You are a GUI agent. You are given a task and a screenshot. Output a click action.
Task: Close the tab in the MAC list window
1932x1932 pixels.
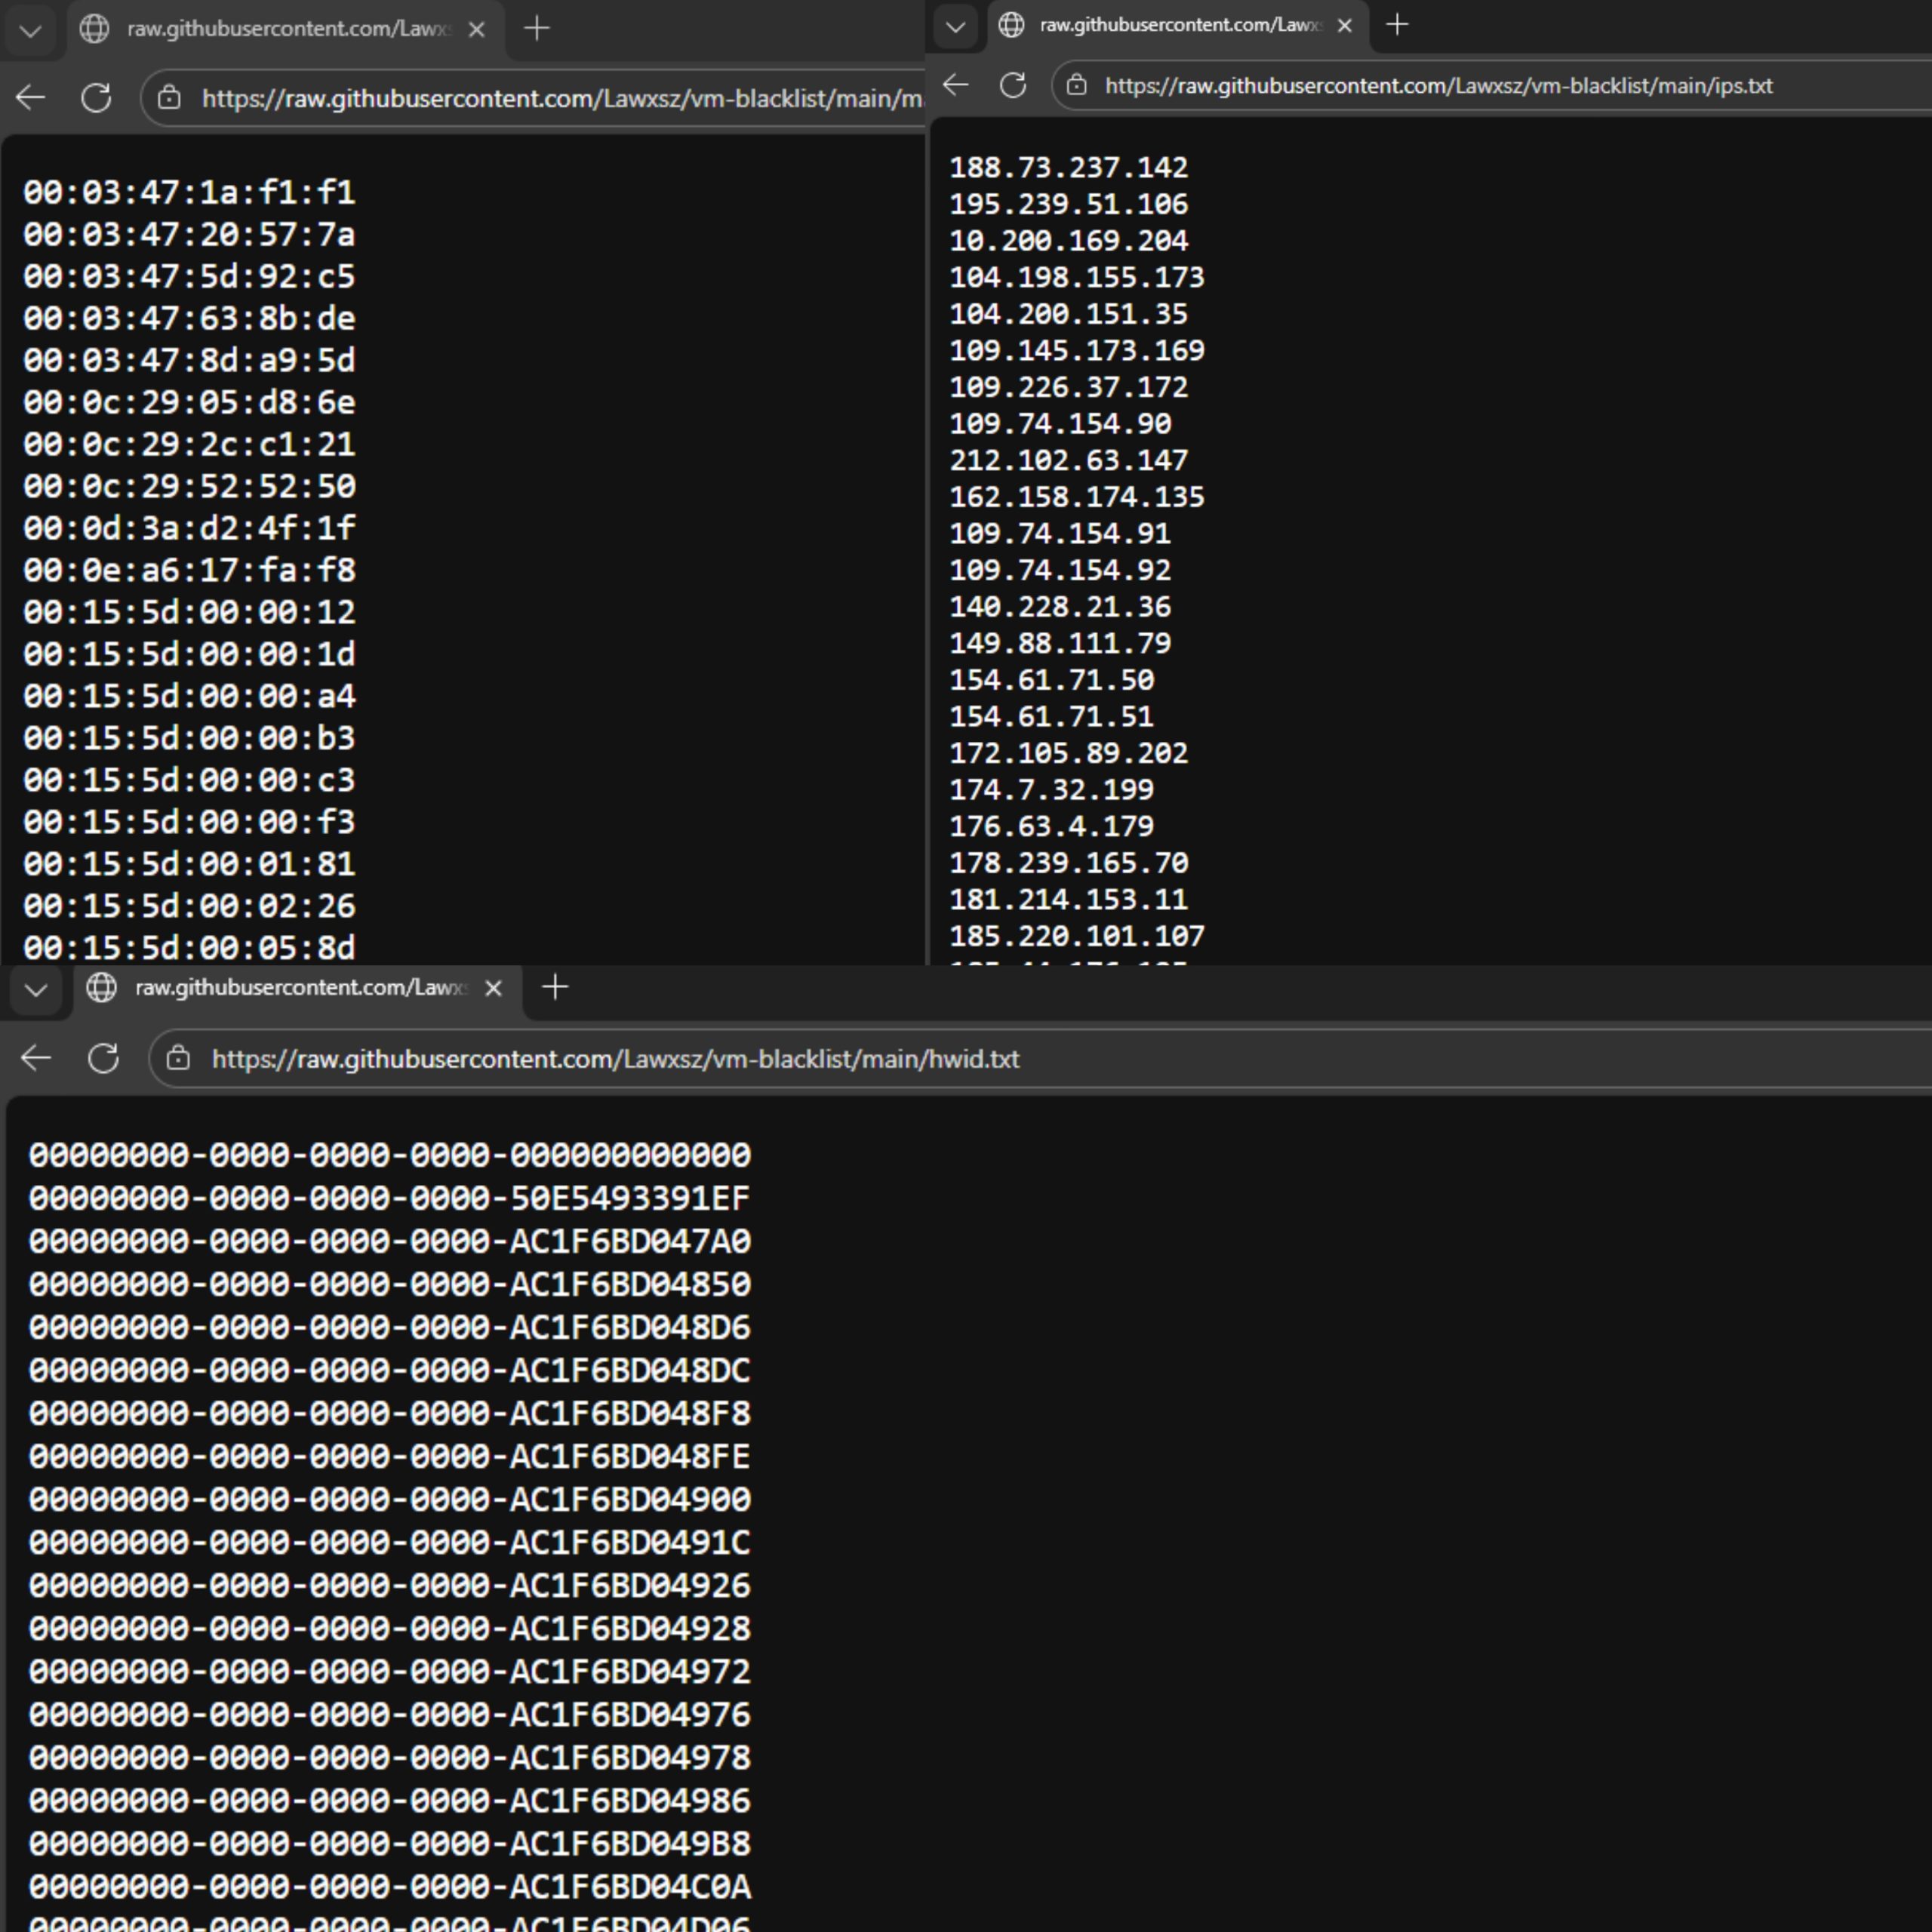point(477,30)
